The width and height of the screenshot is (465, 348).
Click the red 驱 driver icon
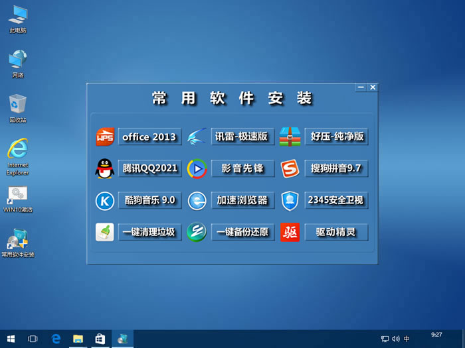point(290,232)
